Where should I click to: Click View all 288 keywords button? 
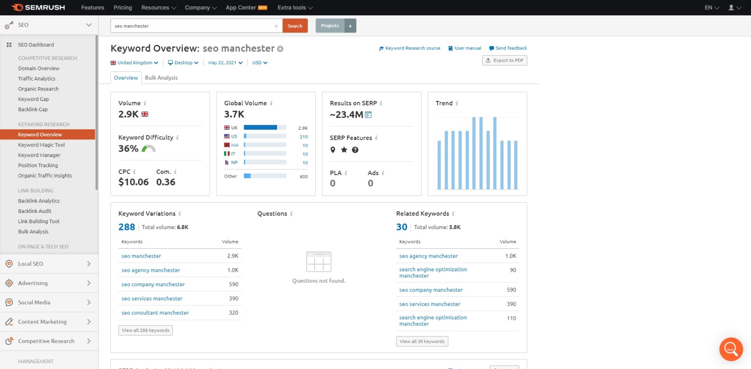[x=145, y=330]
